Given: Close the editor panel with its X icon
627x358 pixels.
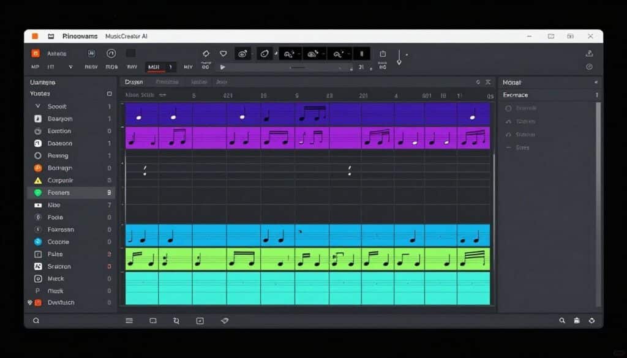Looking at the screenshot, I should (488, 82).
